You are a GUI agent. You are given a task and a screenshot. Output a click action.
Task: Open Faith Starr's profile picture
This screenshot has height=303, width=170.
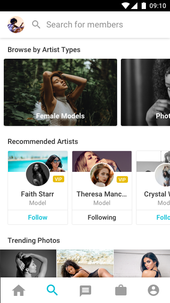[38, 174]
